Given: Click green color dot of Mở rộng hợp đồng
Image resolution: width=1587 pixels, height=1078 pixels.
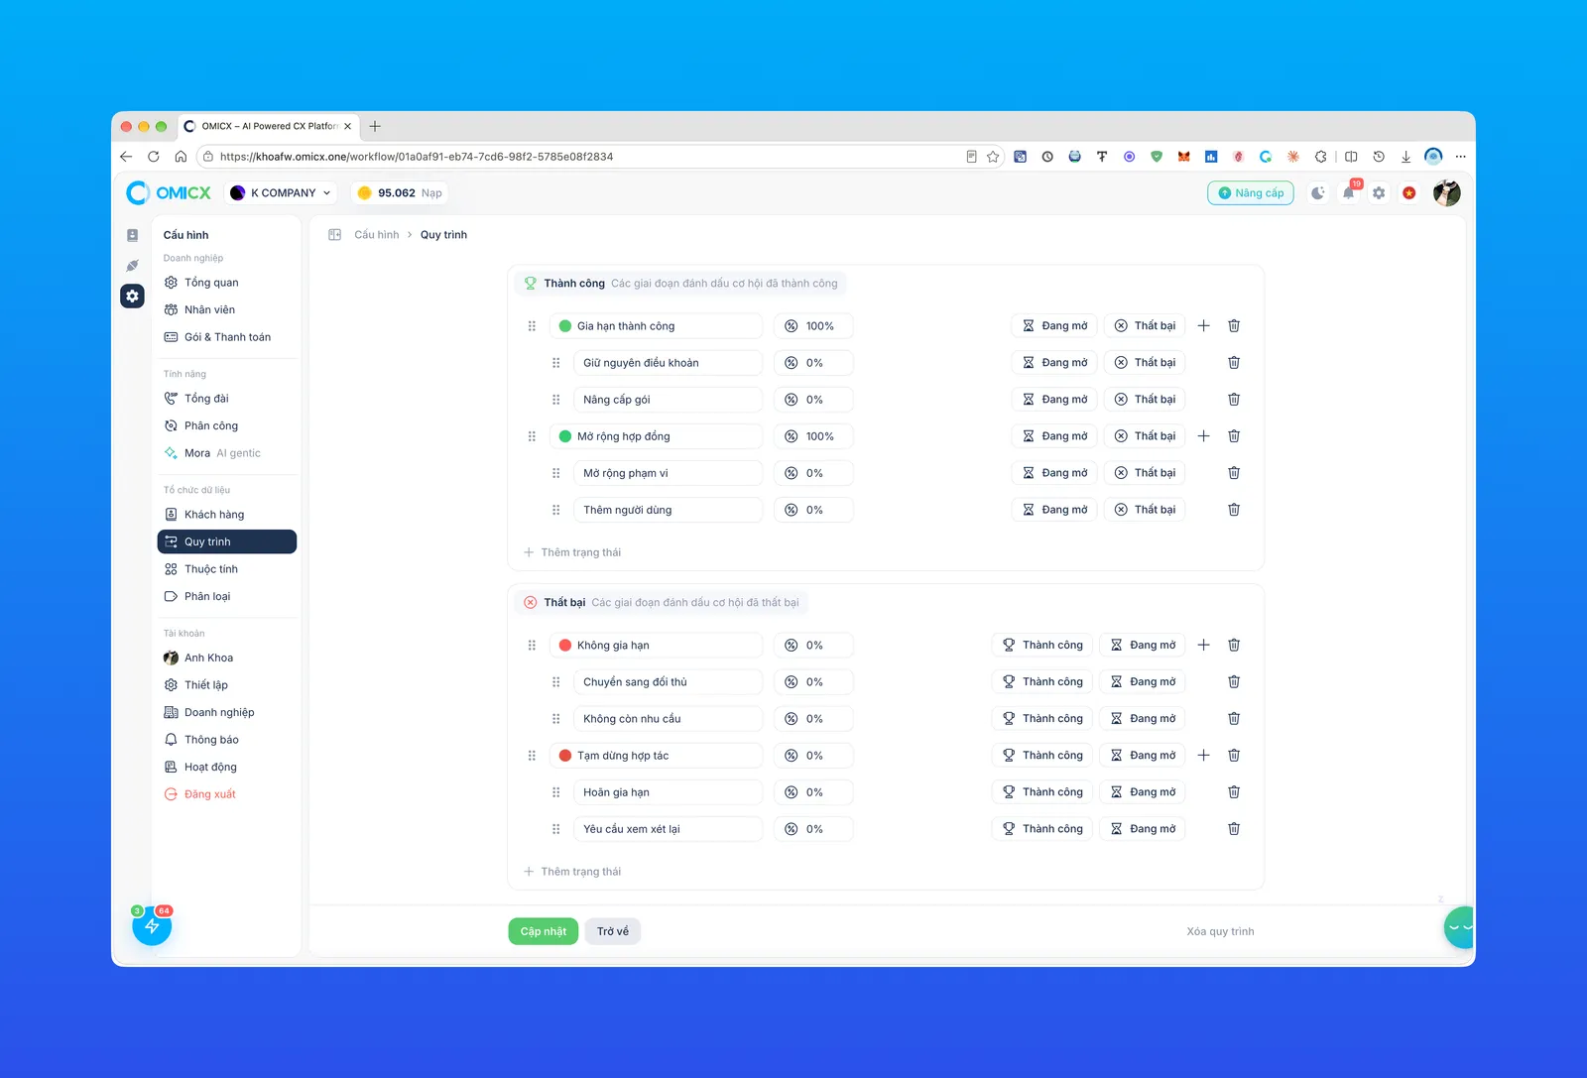Looking at the screenshot, I should point(565,436).
